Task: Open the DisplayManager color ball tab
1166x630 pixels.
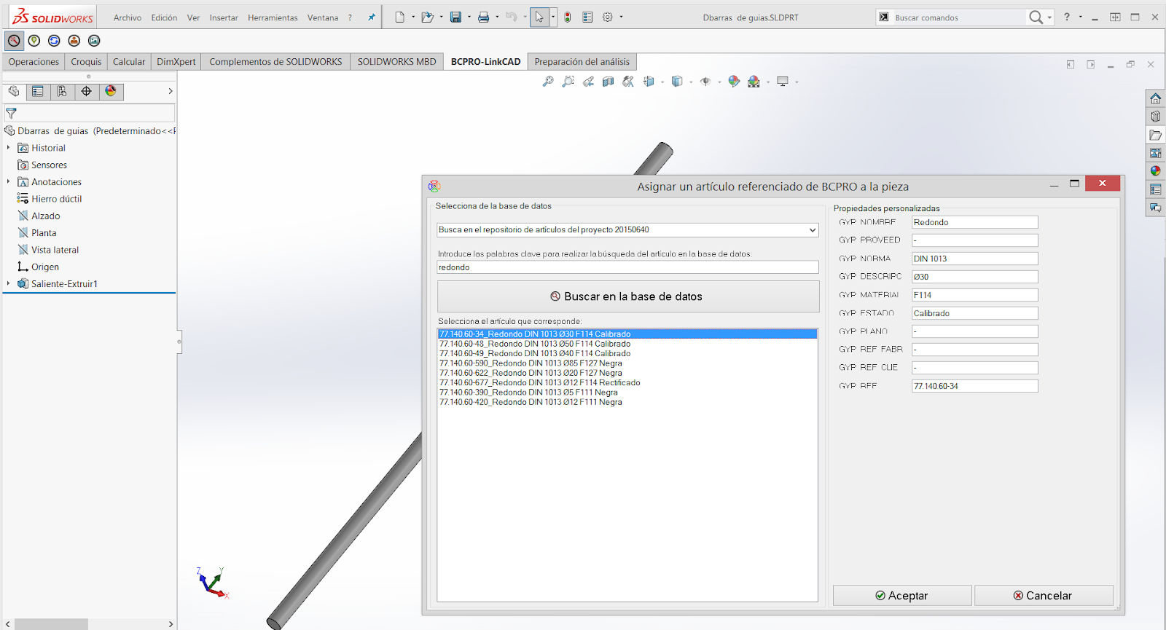Action: pyautogui.click(x=111, y=92)
